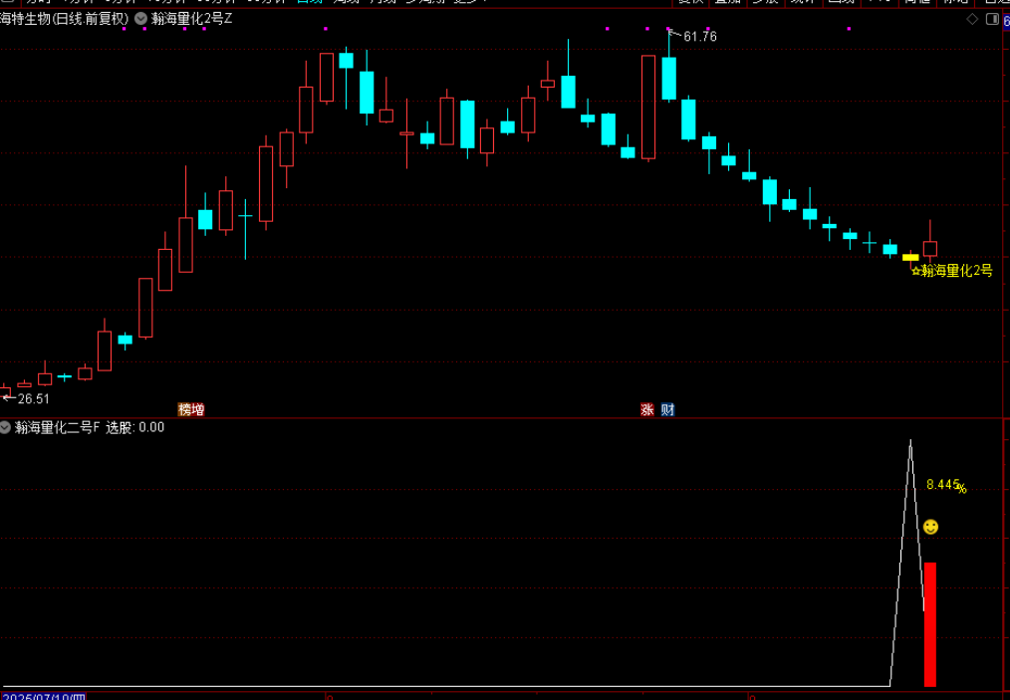Expand the 翰海量化二号F indicator dropdown arrow
Viewport: 1010px width, 700px height.
(6, 427)
